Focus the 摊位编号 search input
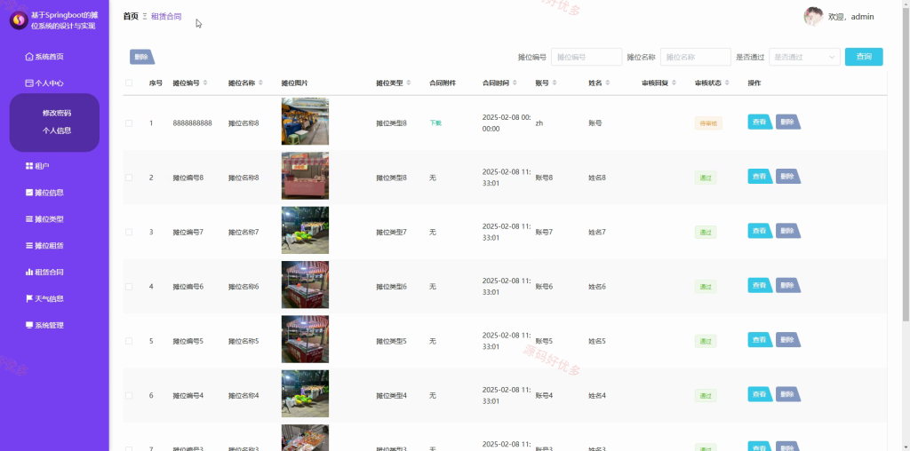910x451 pixels. pos(587,57)
